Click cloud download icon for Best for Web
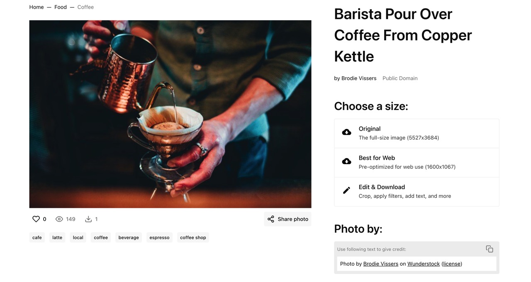 pyautogui.click(x=346, y=161)
